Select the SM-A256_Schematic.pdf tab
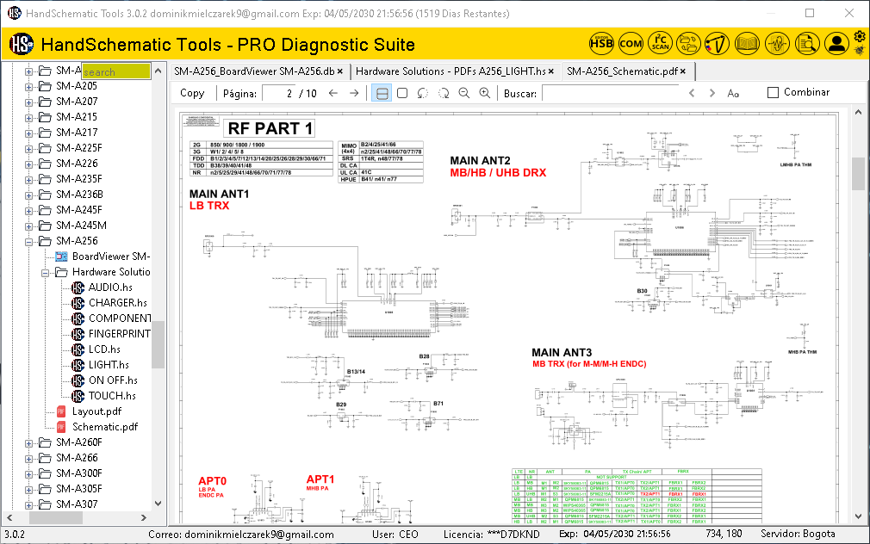The width and height of the screenshot is (870, 544). tap(622, 71)
